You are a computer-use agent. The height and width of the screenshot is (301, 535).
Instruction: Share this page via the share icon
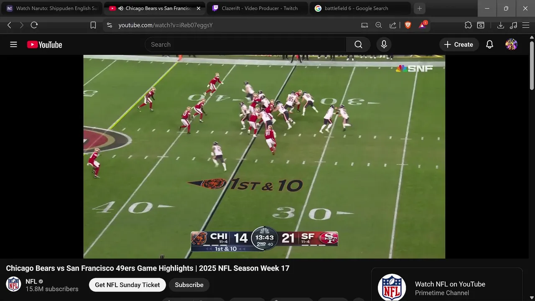(x=393, y=25)
